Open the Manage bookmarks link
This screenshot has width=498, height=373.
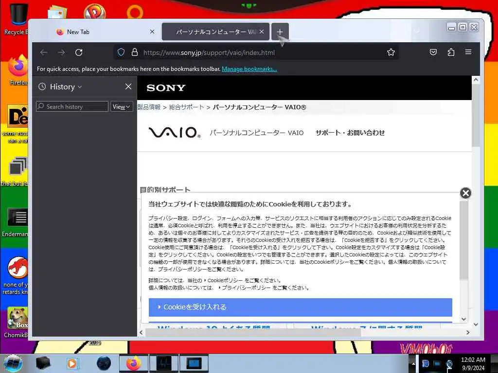coord(249,69)
